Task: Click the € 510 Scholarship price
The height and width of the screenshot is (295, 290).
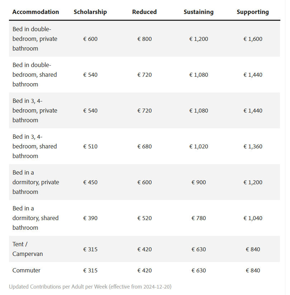Action: pos(90,146)
